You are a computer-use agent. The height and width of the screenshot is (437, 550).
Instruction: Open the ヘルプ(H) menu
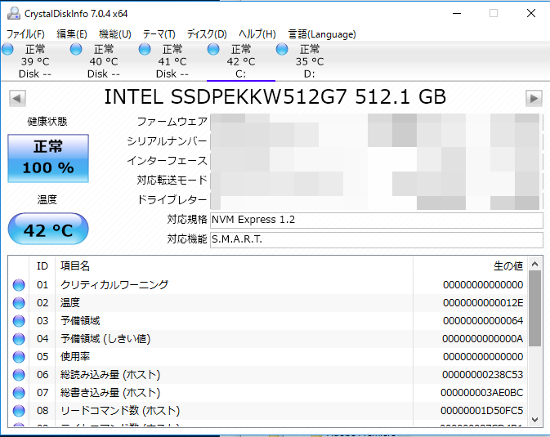click(x=257, y=34)
